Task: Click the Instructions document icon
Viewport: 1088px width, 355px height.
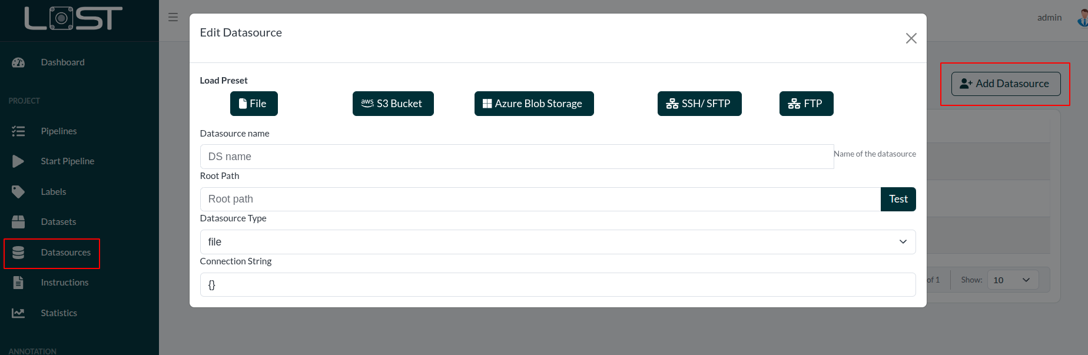Action: [18, 283]
